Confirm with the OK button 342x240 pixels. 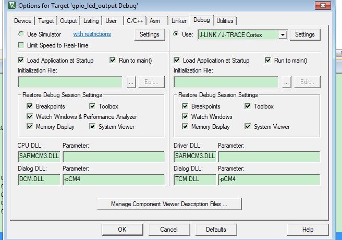point(123,230)
